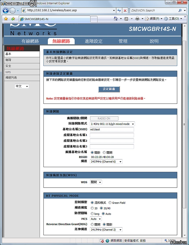Select WPS in the sidebar
189x245 pixels.
tap(22, 72)
